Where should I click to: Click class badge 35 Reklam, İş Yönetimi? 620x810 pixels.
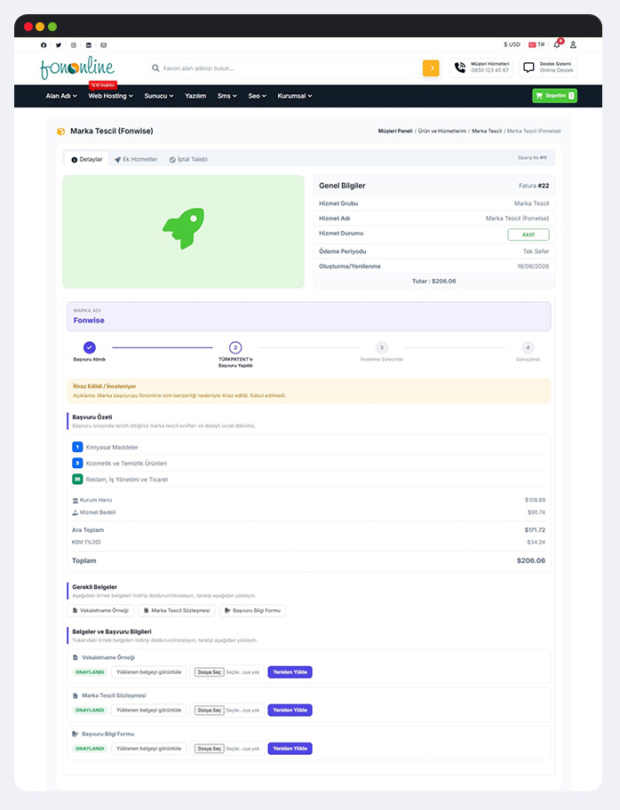77,479
